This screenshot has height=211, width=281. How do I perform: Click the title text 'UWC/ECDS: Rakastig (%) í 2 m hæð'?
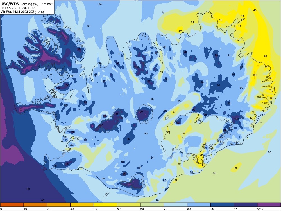point(27,4)
